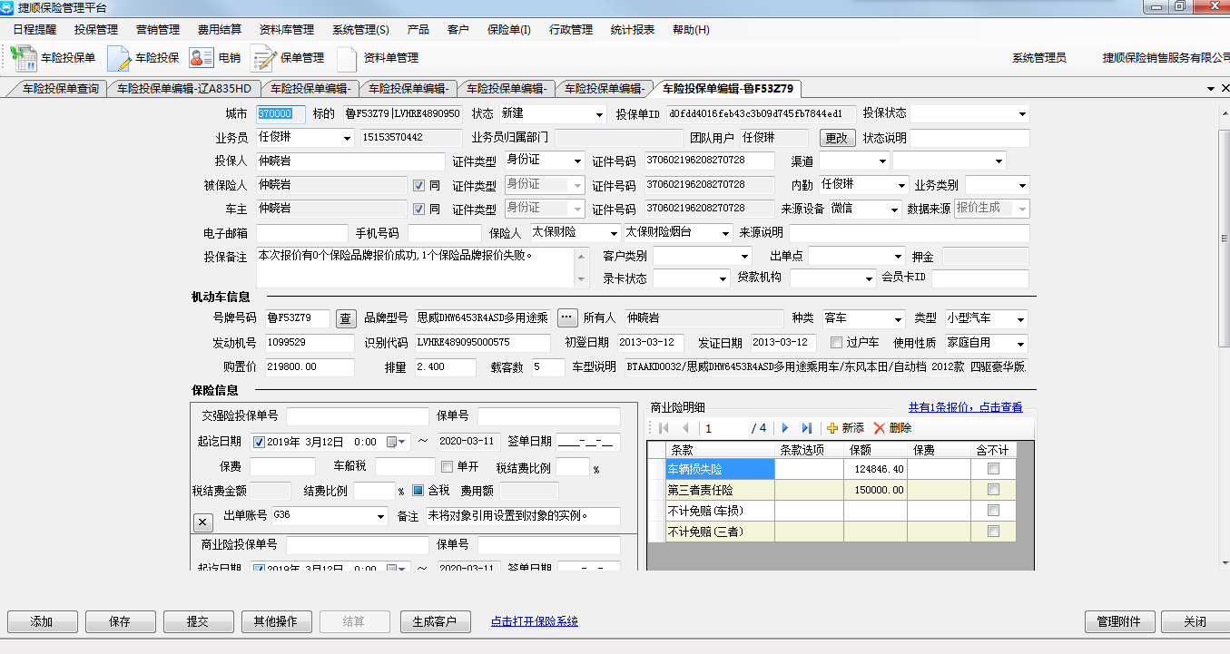Click the 车险投保 pencil document icon
Image resolution: width=1230 pixels, height=654 pixels.
coord(119,58)
